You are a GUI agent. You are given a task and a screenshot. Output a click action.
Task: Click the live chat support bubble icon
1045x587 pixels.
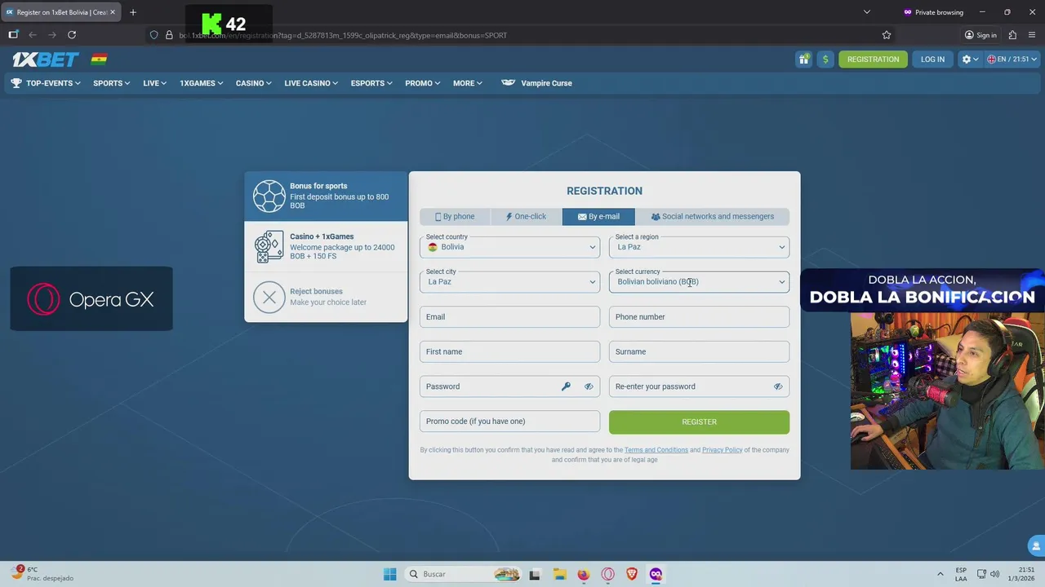click(x=1036, y=546)
